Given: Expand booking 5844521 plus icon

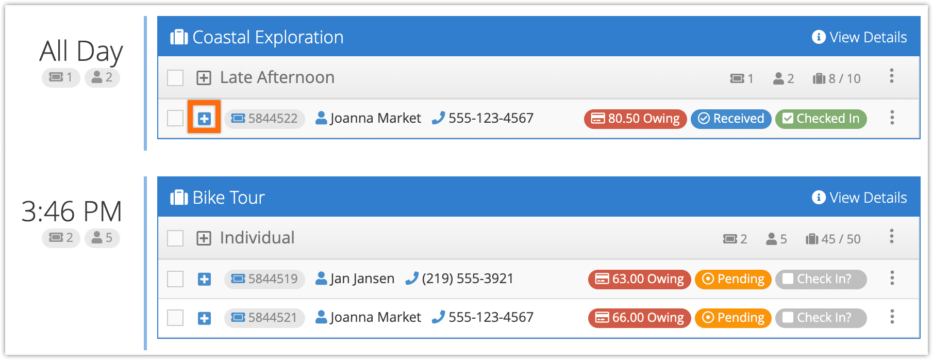Looking at the screenshot, I should pos(204,318).
